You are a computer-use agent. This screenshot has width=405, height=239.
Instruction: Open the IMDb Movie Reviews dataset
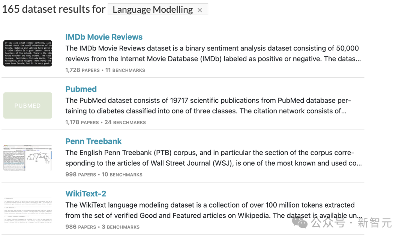104,37
